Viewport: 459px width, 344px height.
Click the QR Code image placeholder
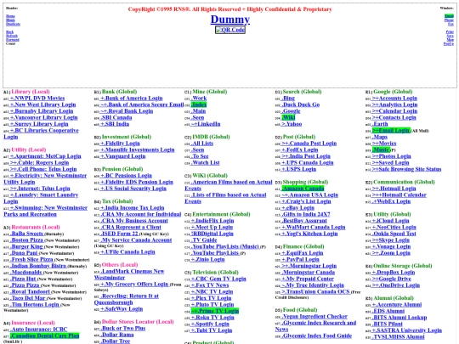coord(230,30)
